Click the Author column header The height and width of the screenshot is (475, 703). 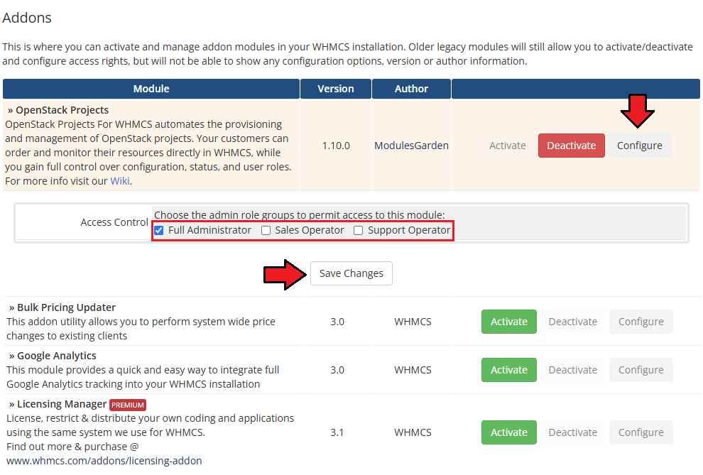411,89
